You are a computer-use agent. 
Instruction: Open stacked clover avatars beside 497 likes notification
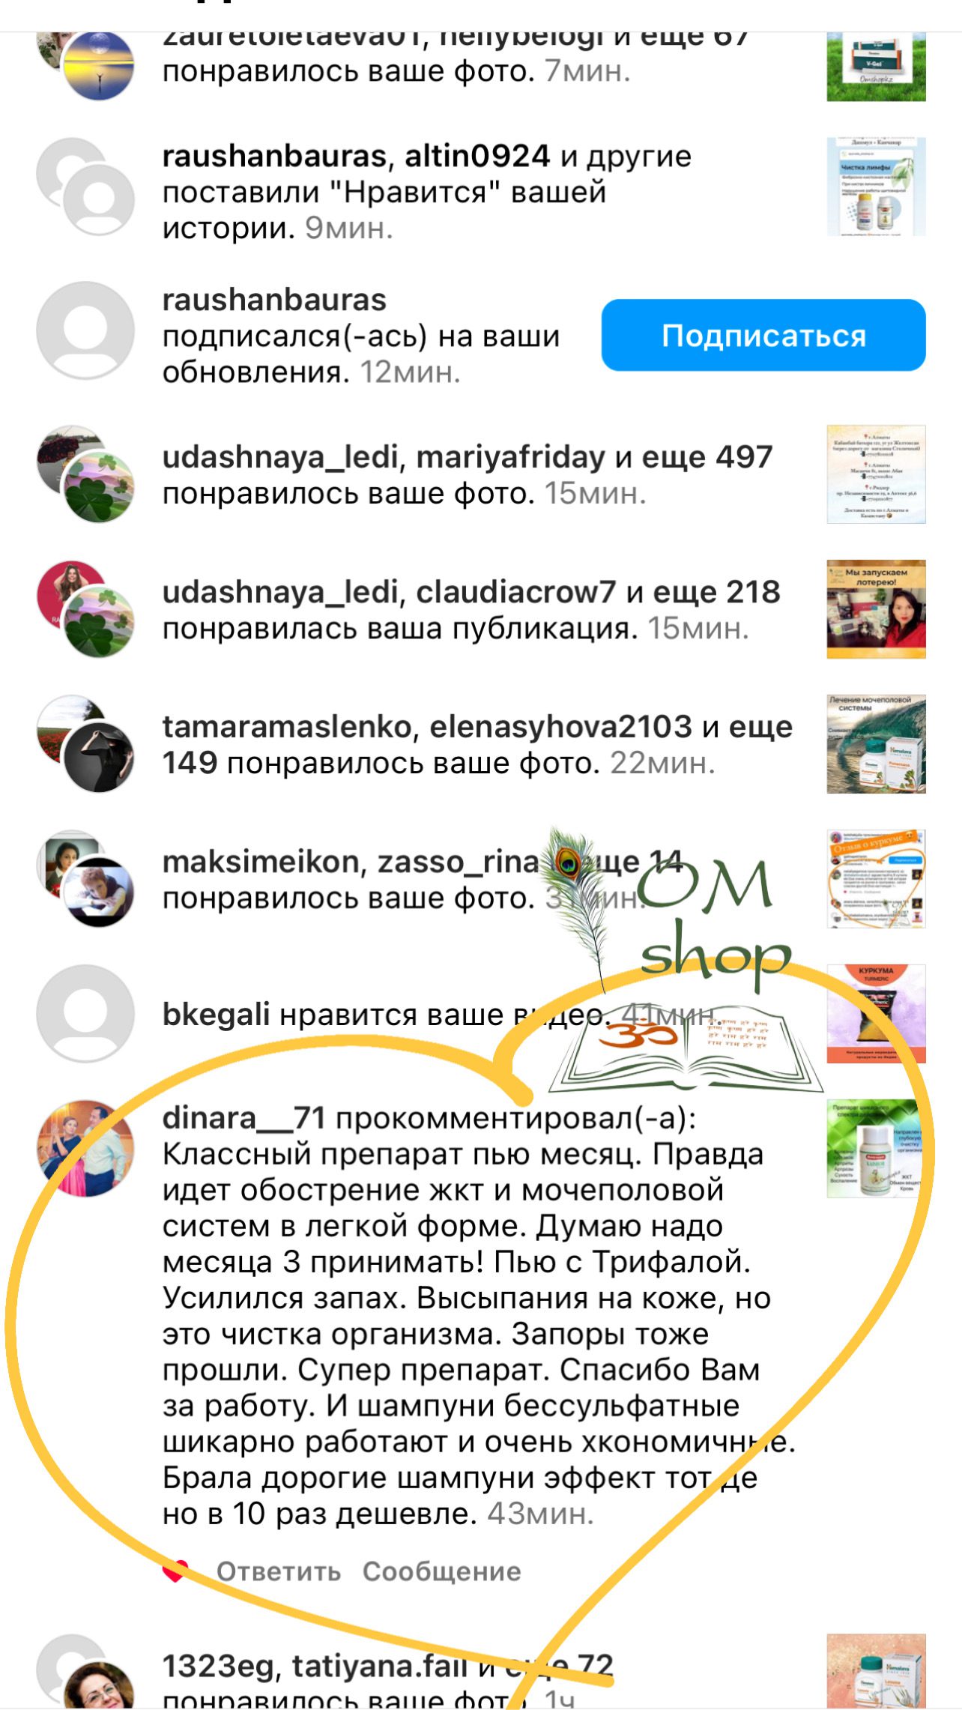tap(85, 474)
